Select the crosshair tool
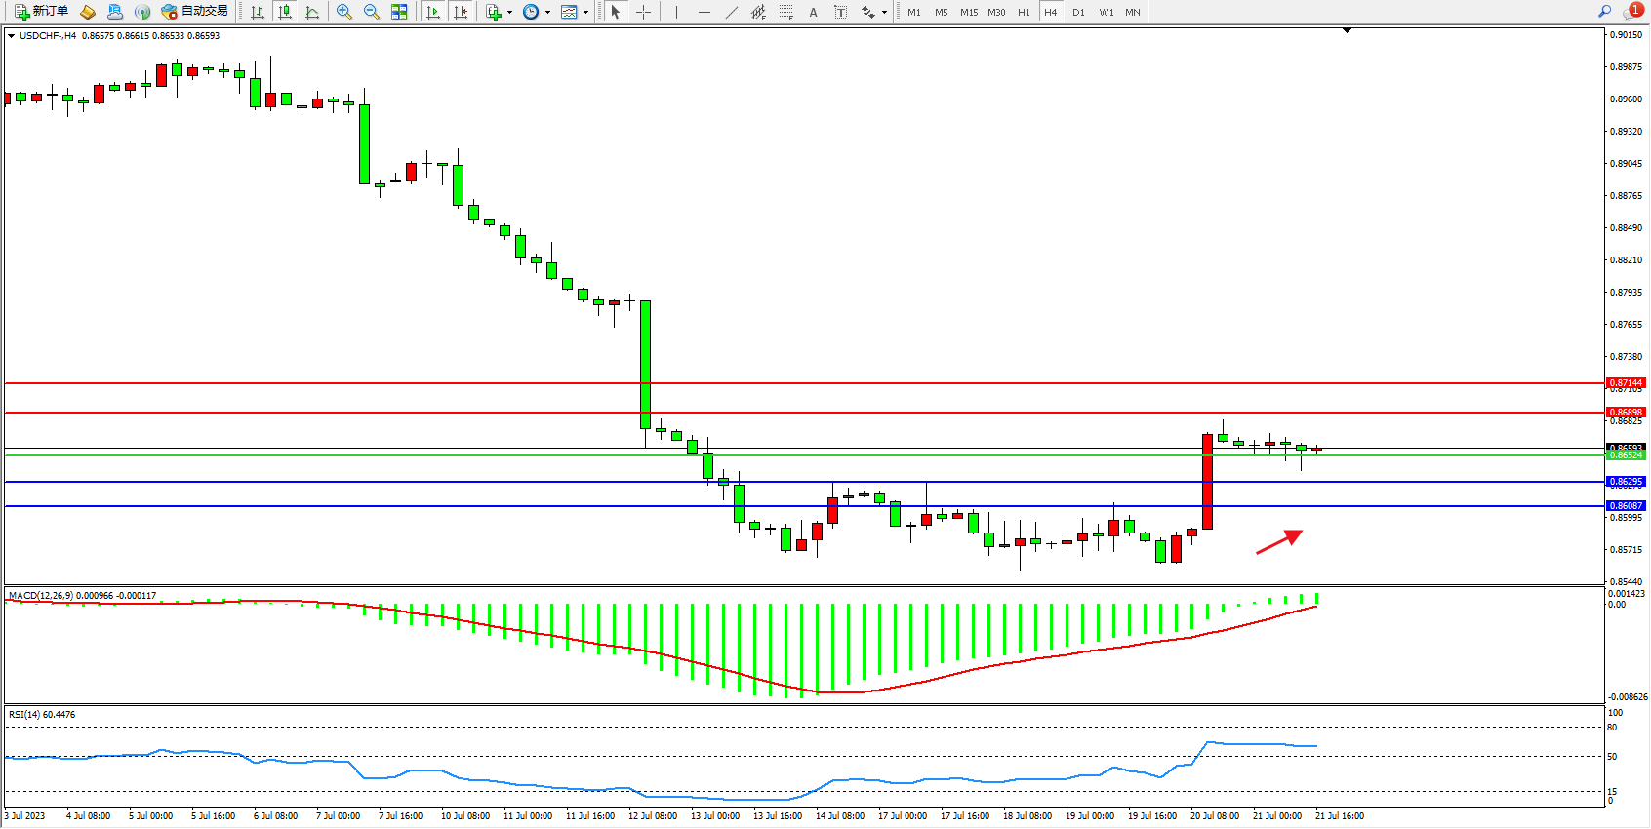The width and height of the screenshot is (1651, 829). click(644, 12)
